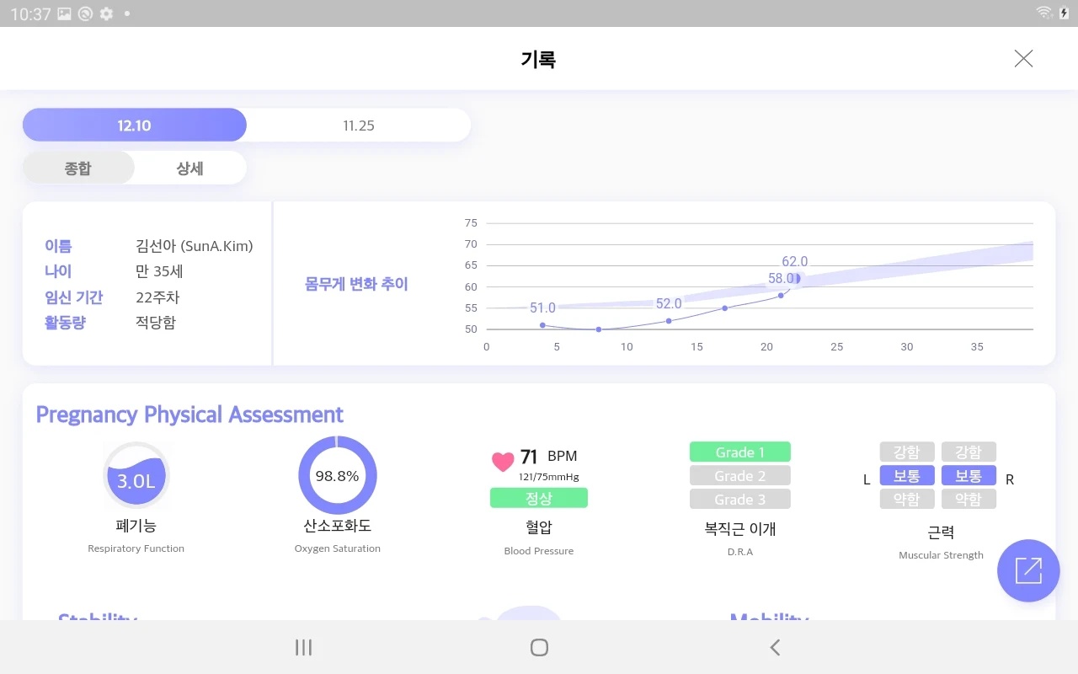This screenshot has width=1078, height=674.
Task: Toggle the left 보통 muscular strength rating
Action: (907, 475)
